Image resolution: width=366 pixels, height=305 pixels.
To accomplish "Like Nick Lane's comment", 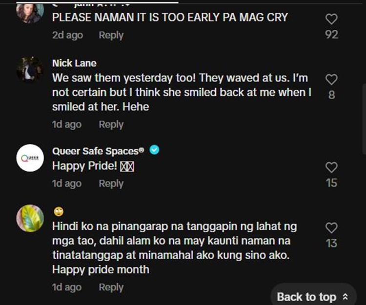I will point(331,80).
